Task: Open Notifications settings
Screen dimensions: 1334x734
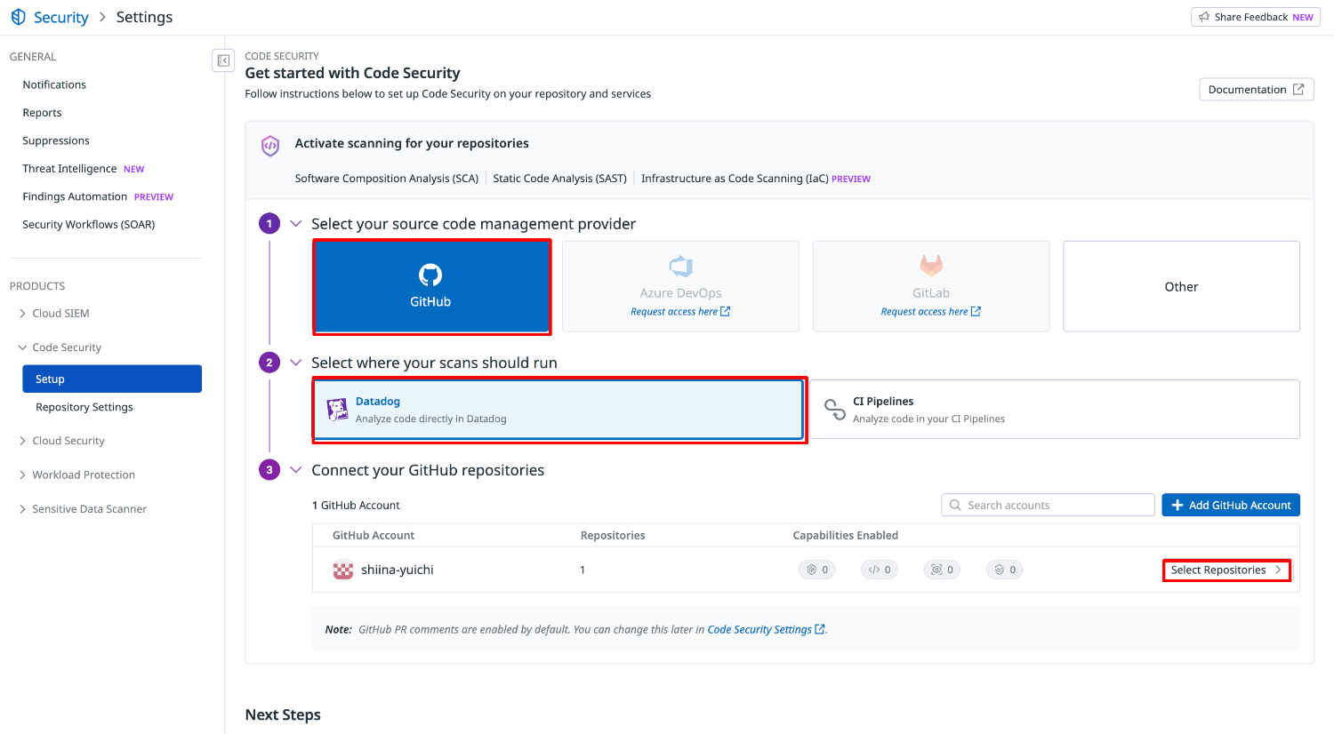Action: [x=54, y=84]
